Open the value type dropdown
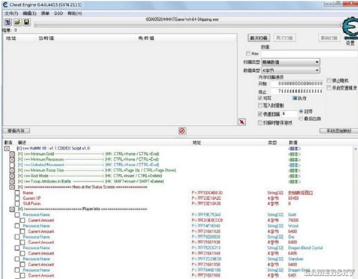Viewport: 358px width, 279px height. point(291,70)
